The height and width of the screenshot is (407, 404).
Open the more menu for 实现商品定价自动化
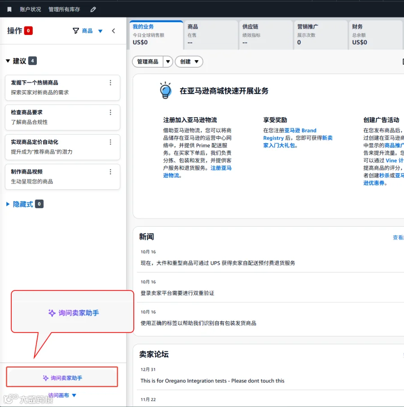click(110, 142)
